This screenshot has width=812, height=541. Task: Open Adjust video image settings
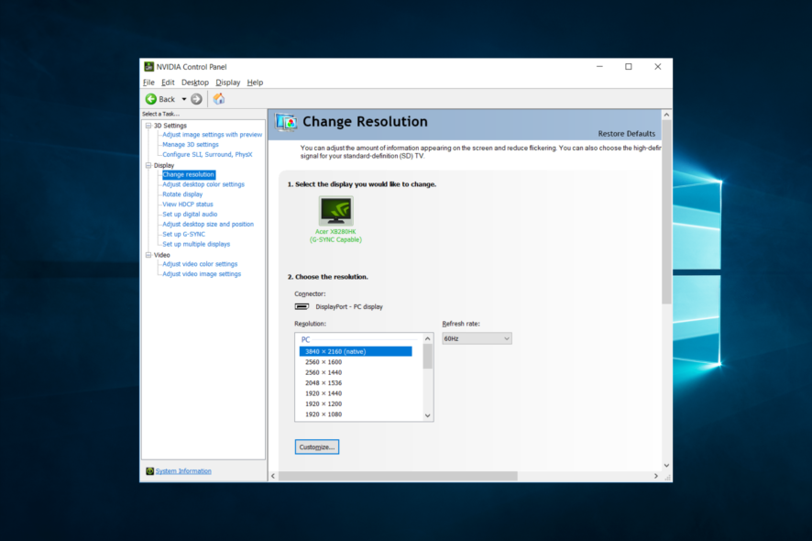pyautogui.click(x=202, y=274)
